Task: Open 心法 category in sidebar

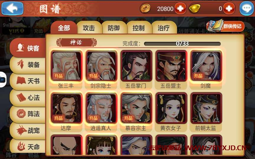Action: click(28, 98)
